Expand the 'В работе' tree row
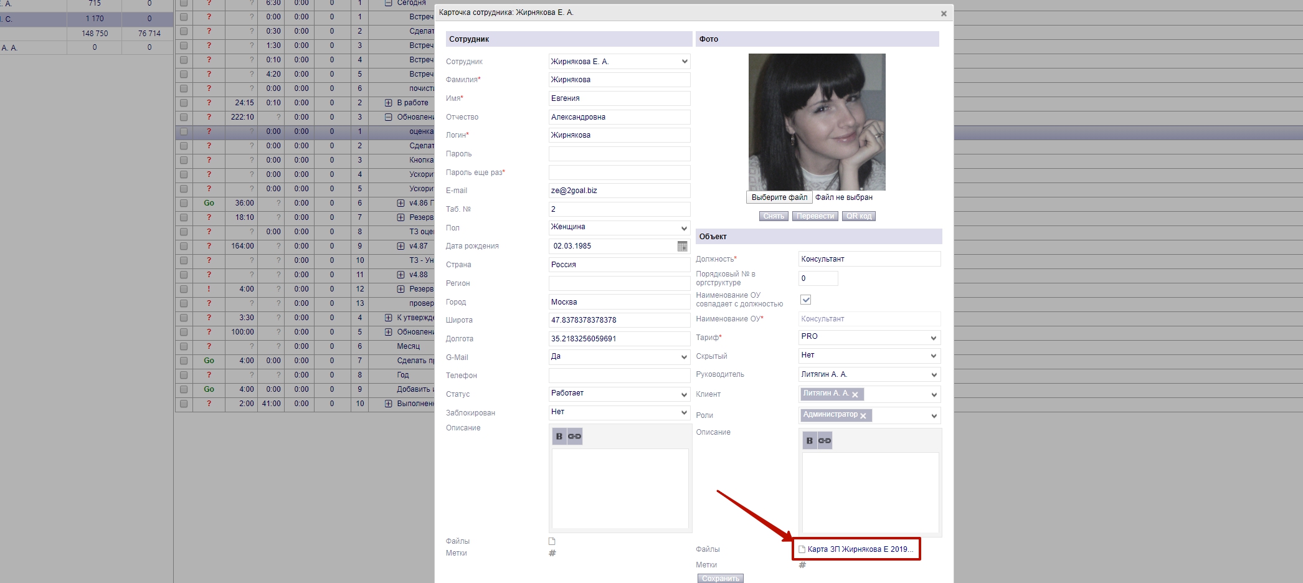Viewport: 1303px width, 583px height. (x=389, y=103)
